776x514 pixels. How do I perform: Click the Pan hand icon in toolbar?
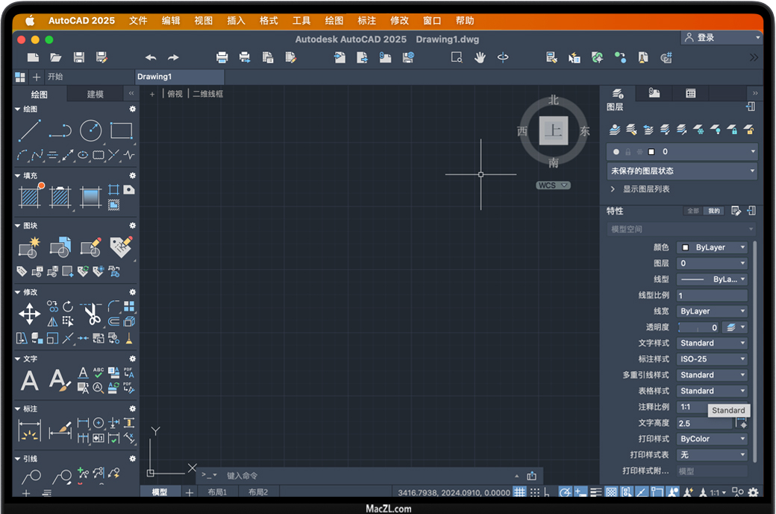point(480,57)
